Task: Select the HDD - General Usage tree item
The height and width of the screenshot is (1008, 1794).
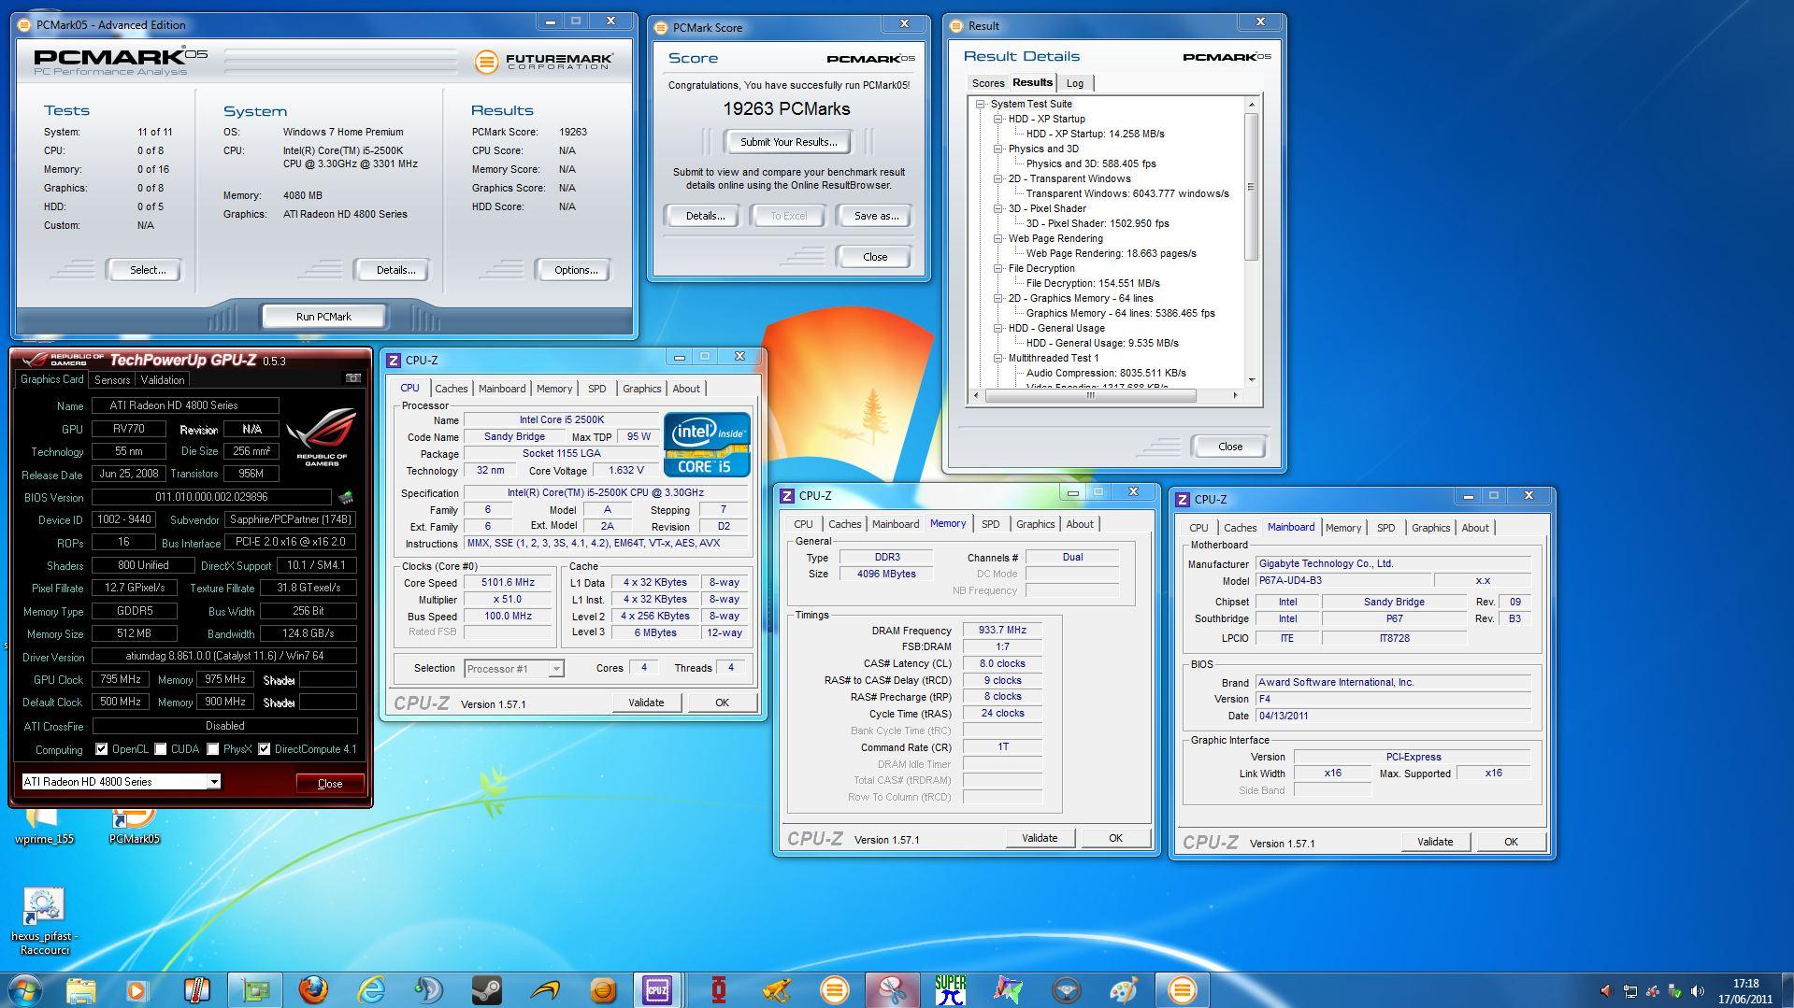Action: tap(1055, 328)
